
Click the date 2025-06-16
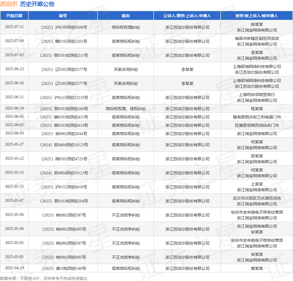[14, 83]
